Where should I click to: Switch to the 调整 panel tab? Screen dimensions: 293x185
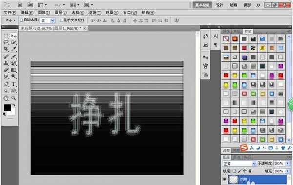226,150
